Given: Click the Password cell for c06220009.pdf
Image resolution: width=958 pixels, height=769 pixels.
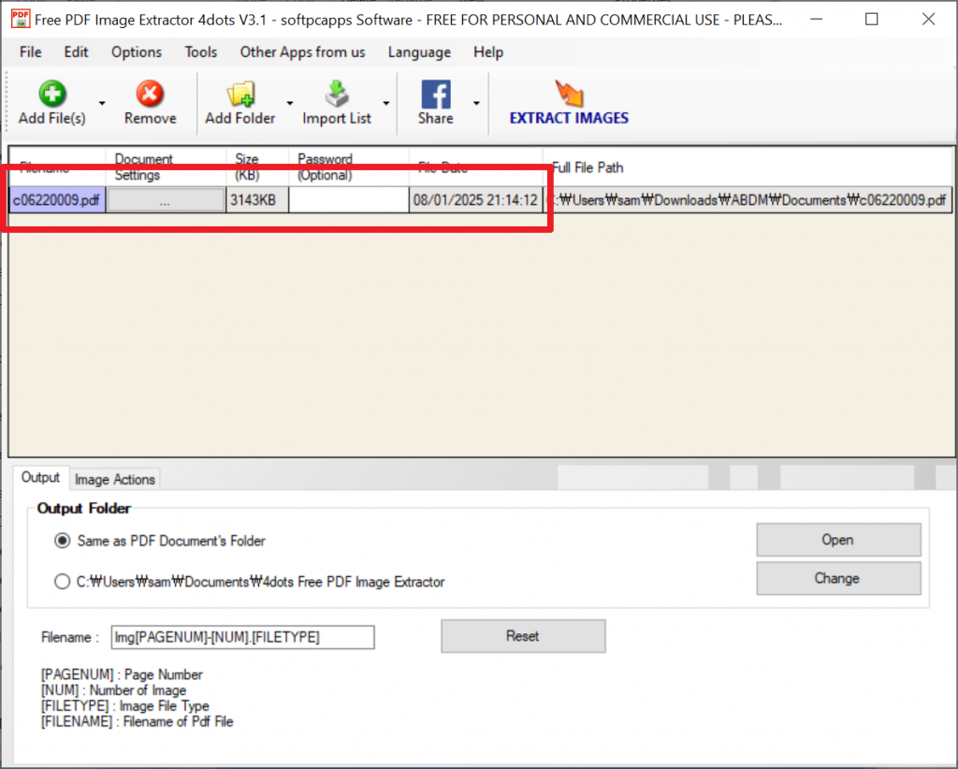Looking at the screenshot, I should [x=349, y=200].
